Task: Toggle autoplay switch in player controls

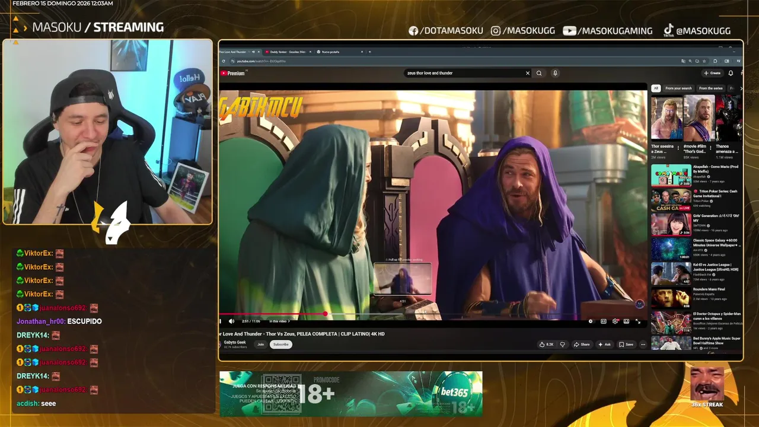Action: [x=591, y=321]
